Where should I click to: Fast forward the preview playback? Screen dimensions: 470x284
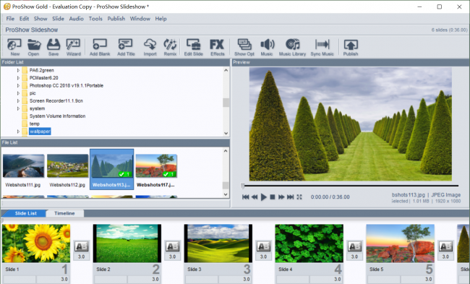click(281, 197)
